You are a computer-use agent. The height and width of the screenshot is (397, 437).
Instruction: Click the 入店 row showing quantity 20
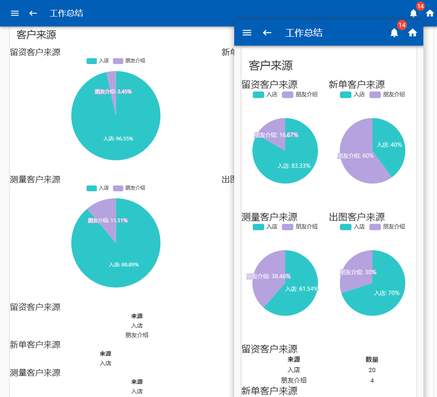point(294,370)
